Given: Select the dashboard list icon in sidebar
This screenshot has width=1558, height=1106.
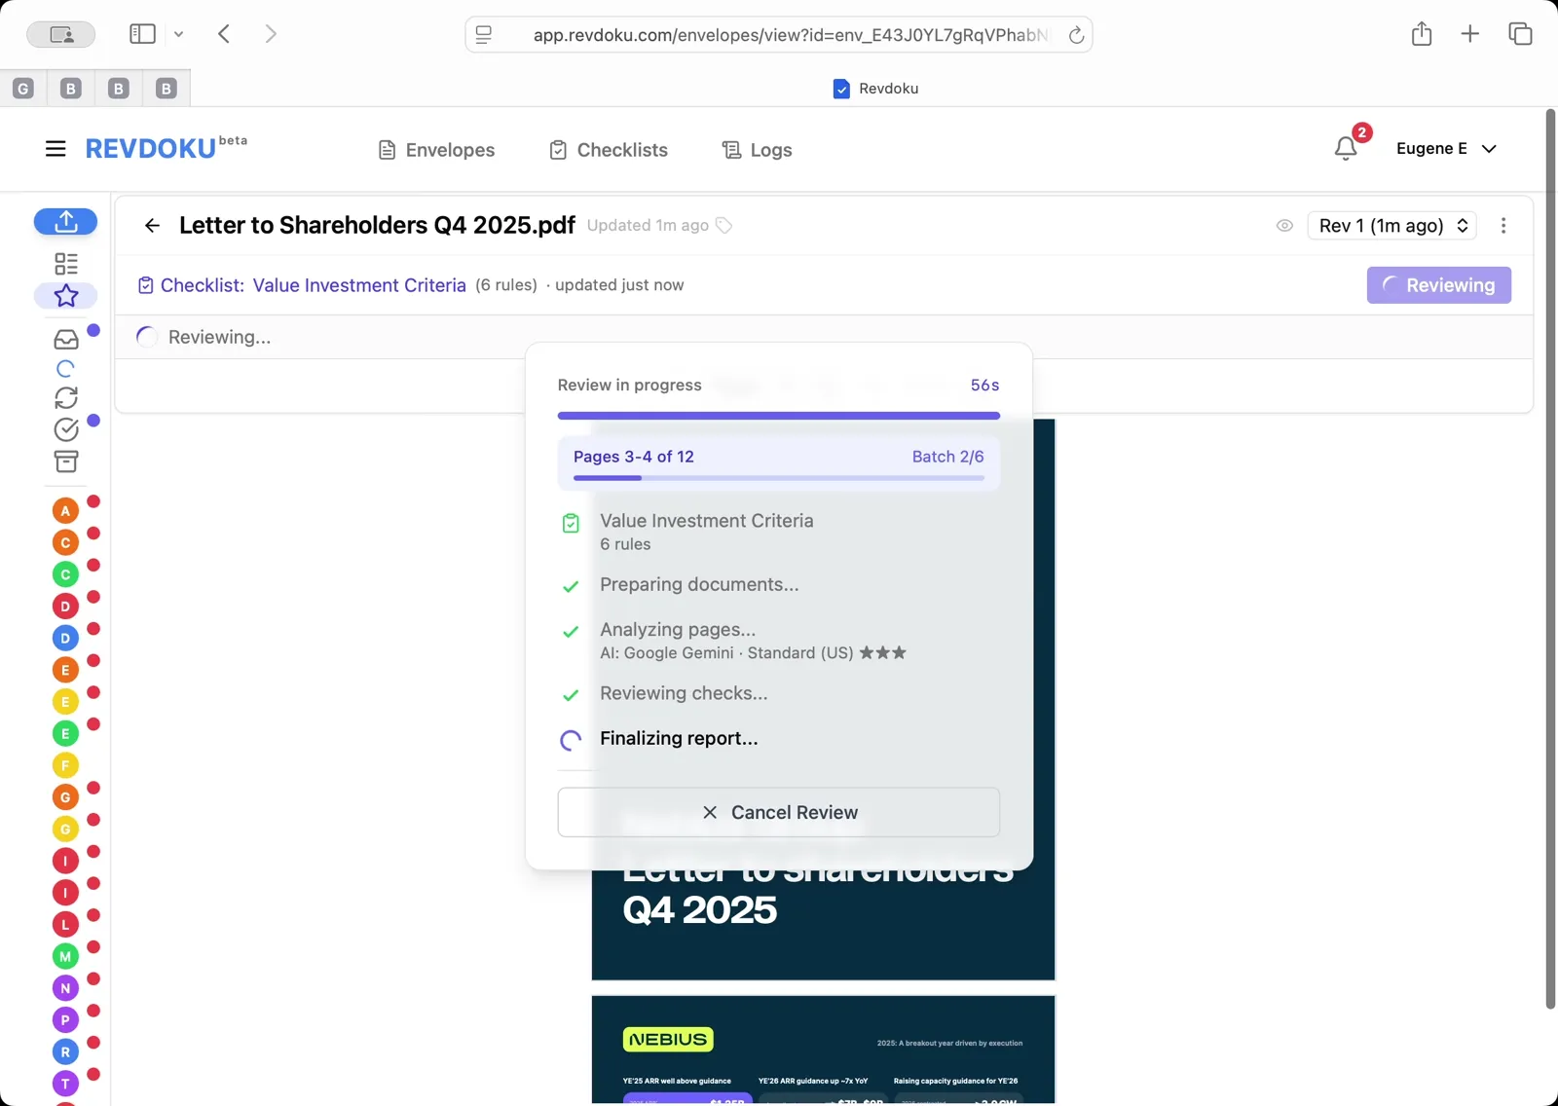Looking at the screenshot, I should (x=65, y=263).
